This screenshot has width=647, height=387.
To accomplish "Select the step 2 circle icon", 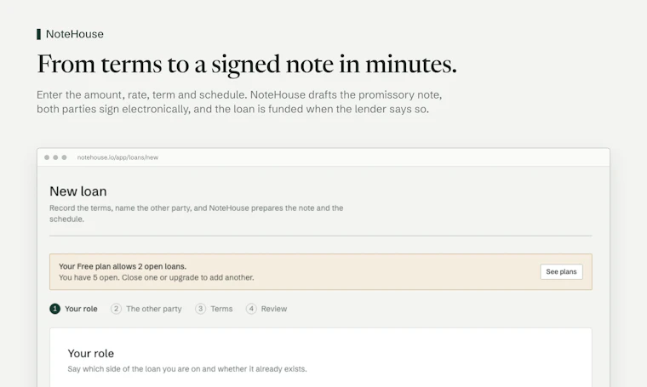I will tap(116, 309).
